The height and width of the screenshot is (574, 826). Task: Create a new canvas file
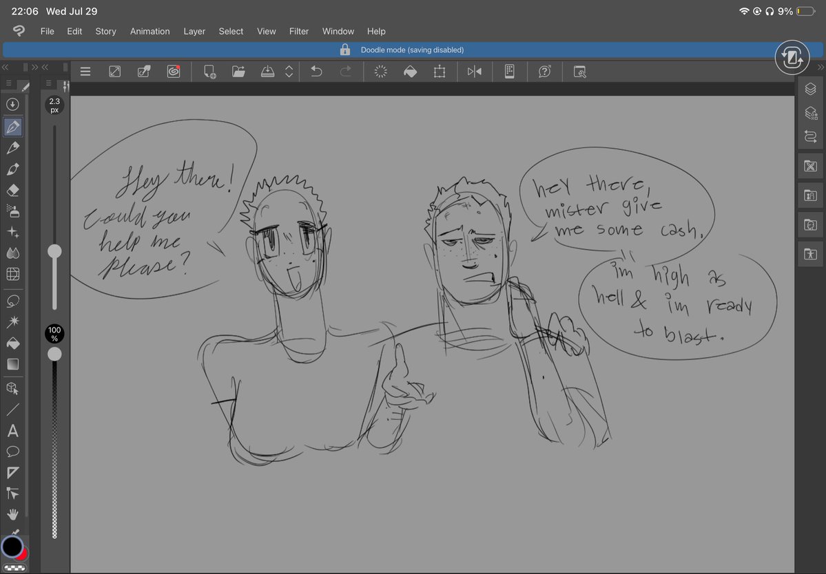pos(209,72)
